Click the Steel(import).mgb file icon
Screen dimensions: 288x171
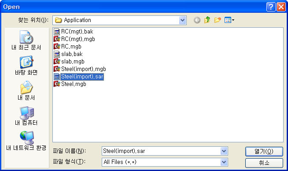pyautogui.click(x=57, y=69)
